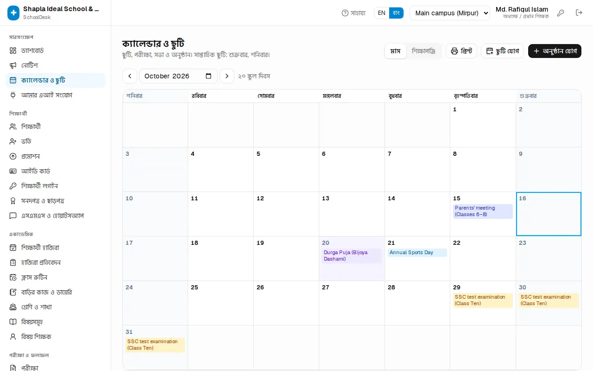Open বিষয় শিক্ষক sidebar item

click(55, 337)
